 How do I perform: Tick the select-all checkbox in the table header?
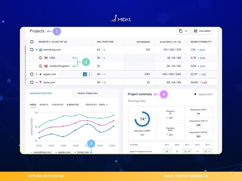pyautogui.click(x=32, y=42)
